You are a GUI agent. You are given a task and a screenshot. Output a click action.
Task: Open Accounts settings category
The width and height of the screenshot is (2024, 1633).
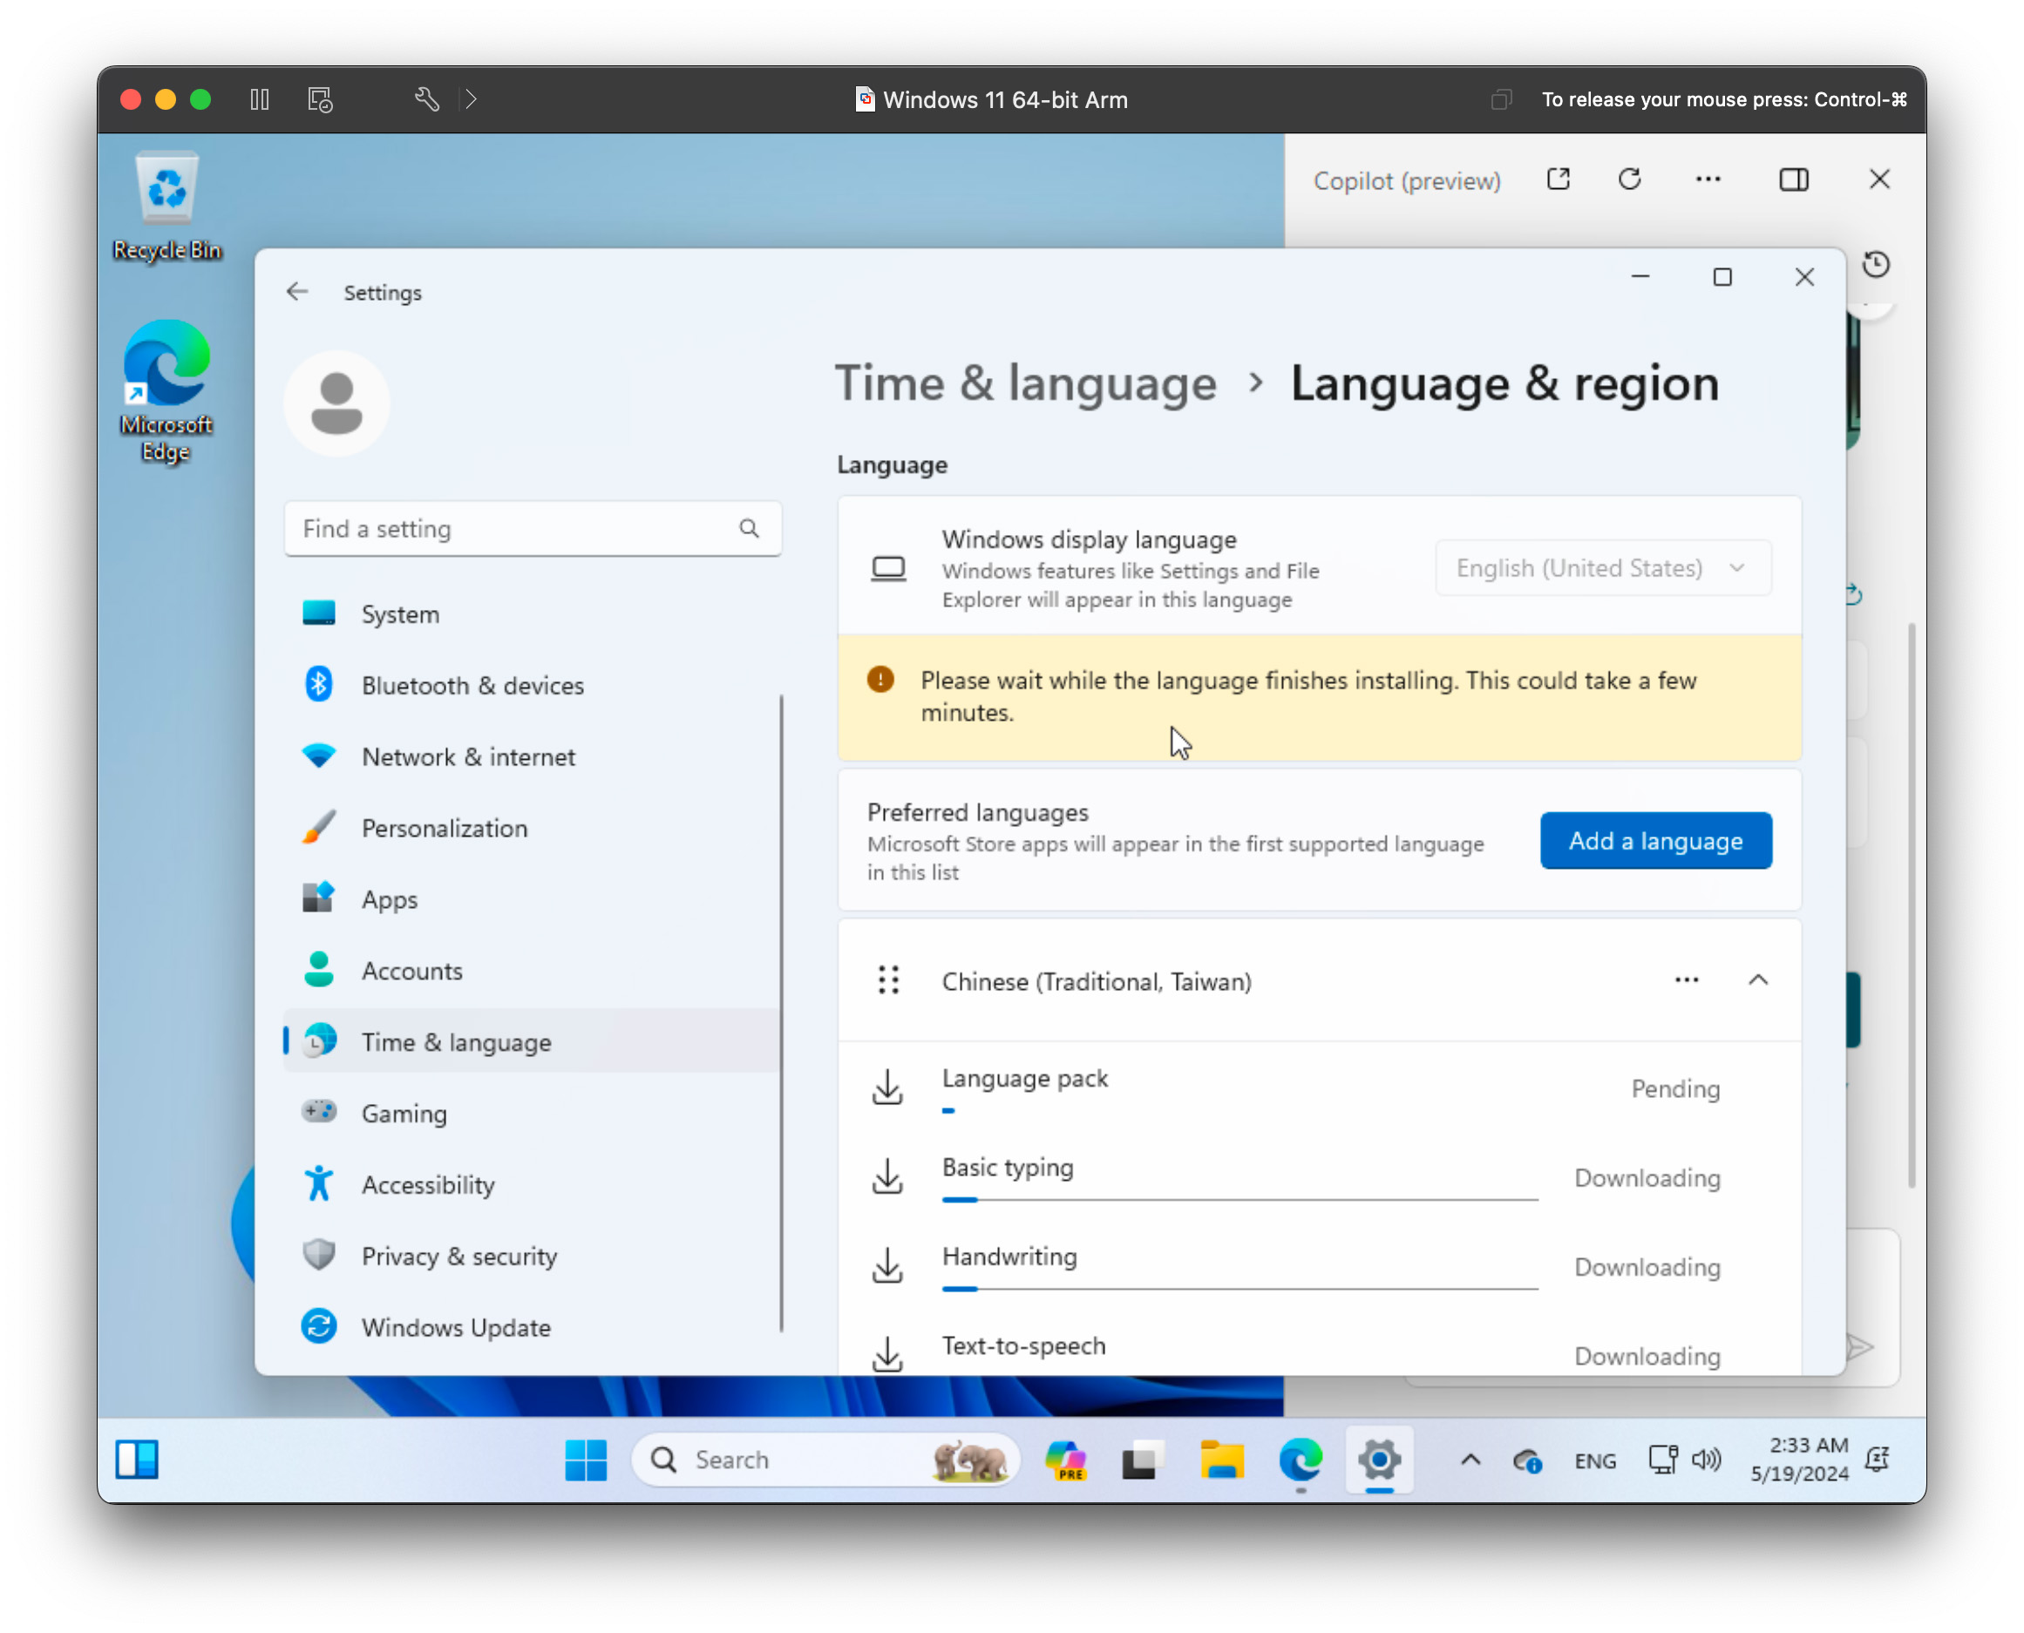[531, 971]
